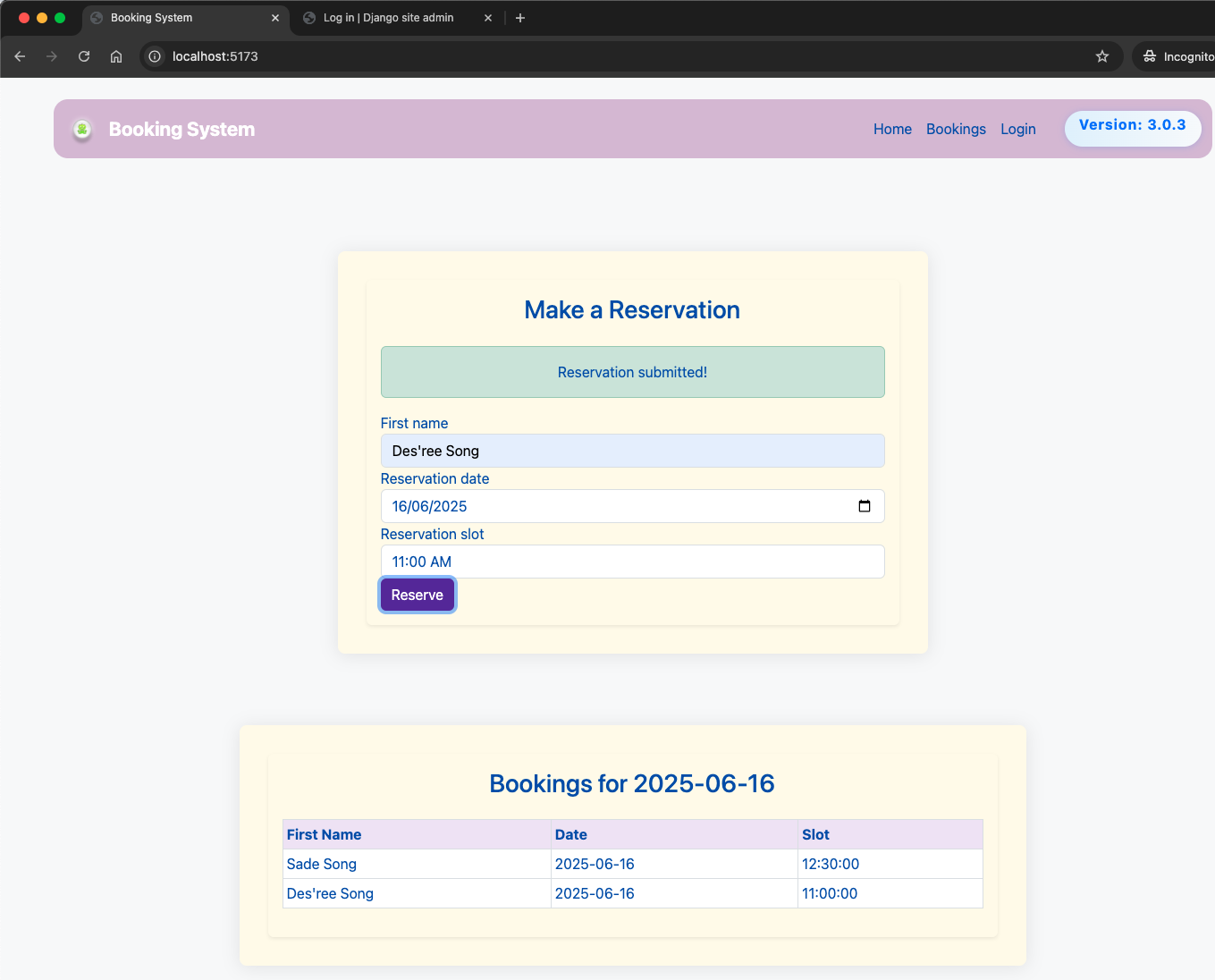Reload the page with refresh icon

click(x=84, y=56)
